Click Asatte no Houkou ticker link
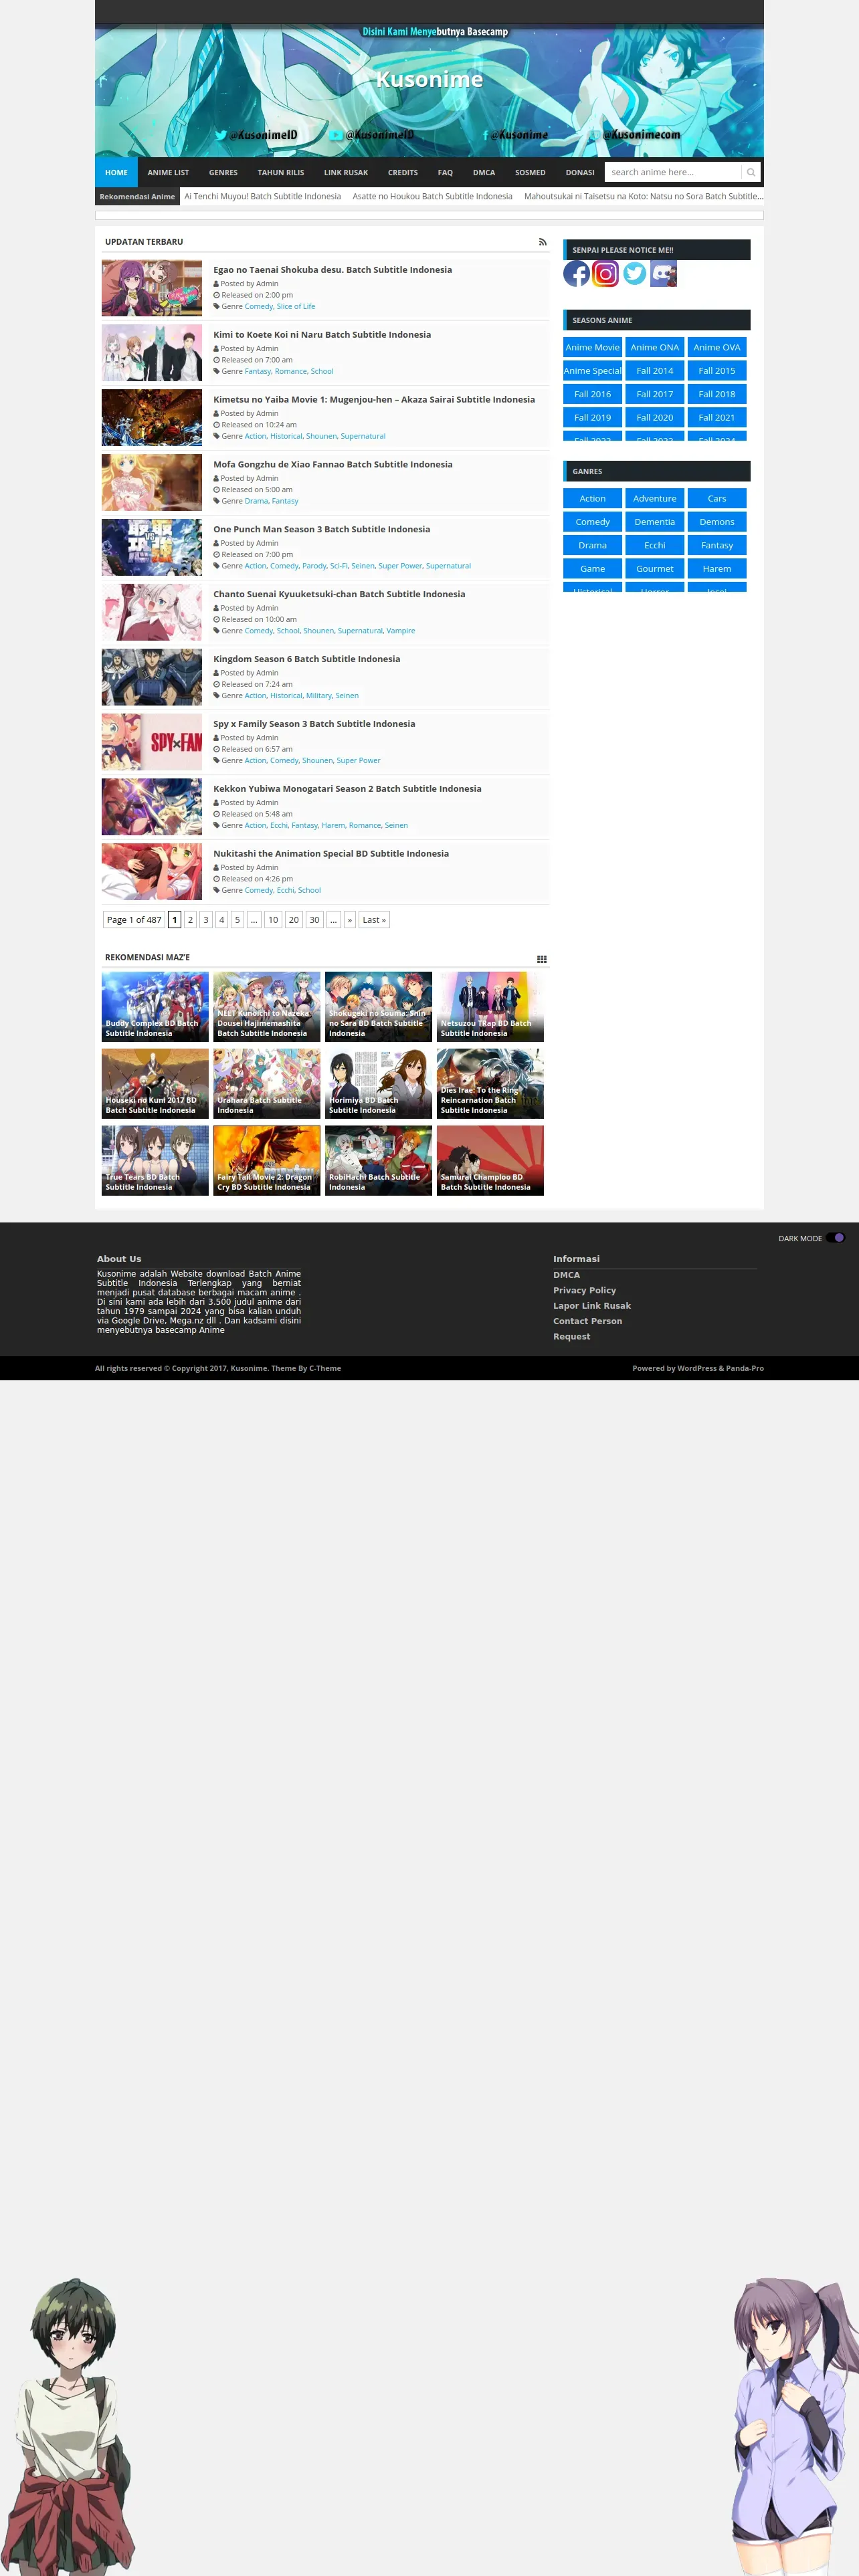The width and height of the screenshot is (859, 2576). 432,196
